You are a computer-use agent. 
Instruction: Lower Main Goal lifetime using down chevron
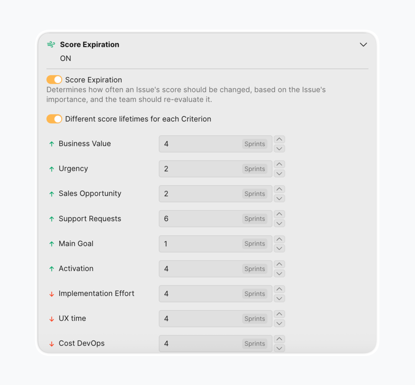pos(279,248)
